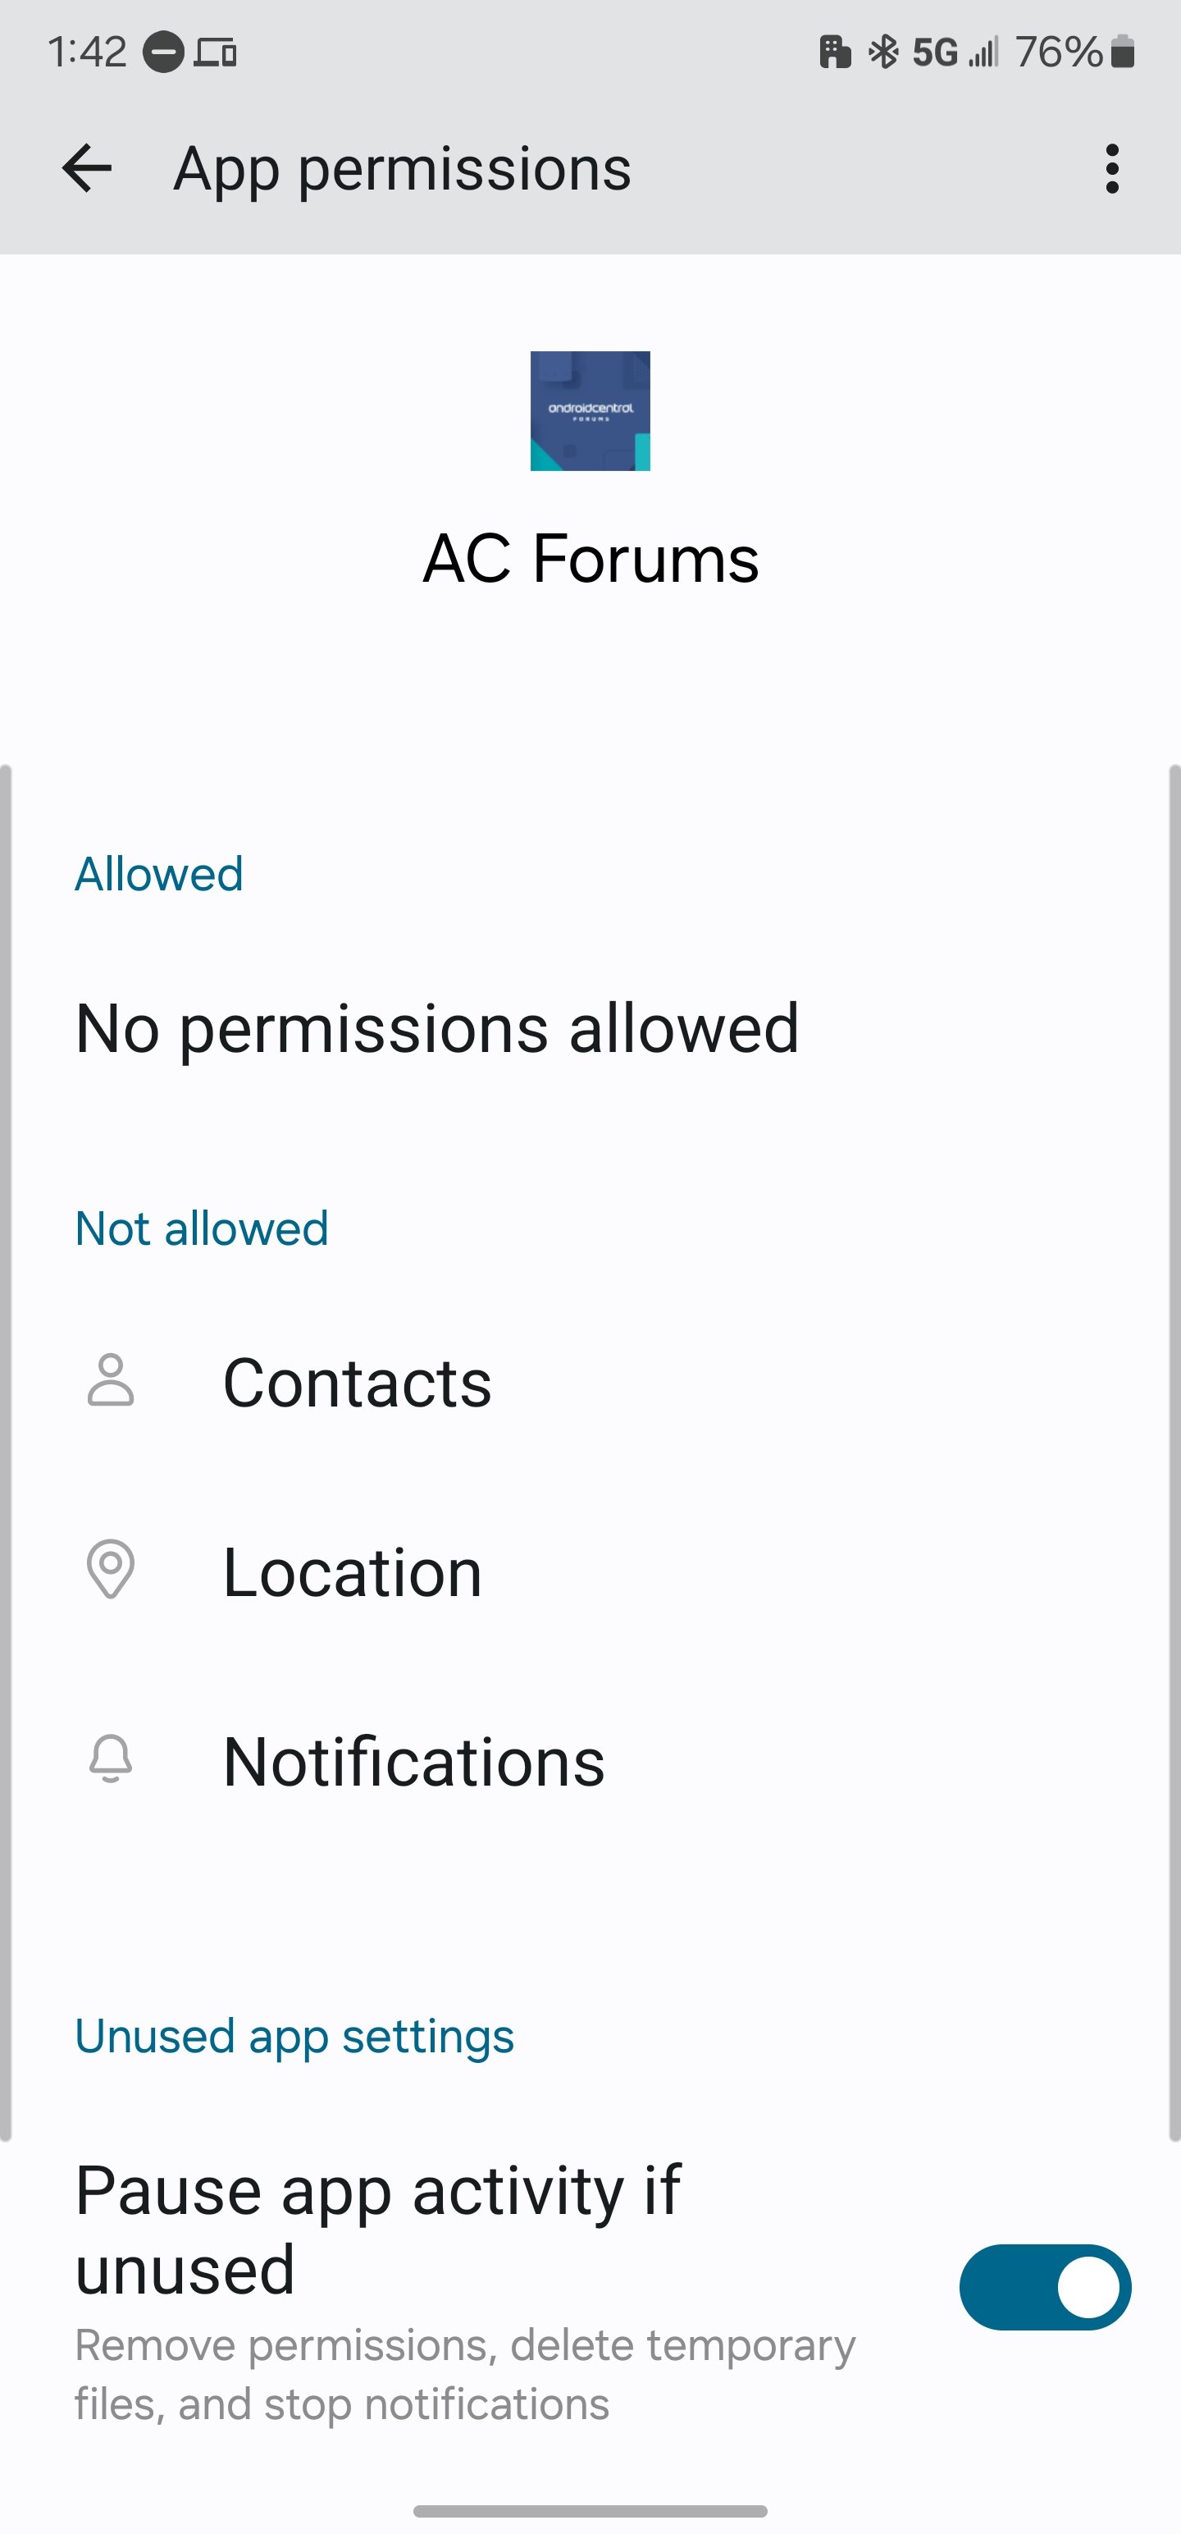The image size is (1181, 2534).
Task: Tap the work profile building status icon
Action: tap(835, 51)
